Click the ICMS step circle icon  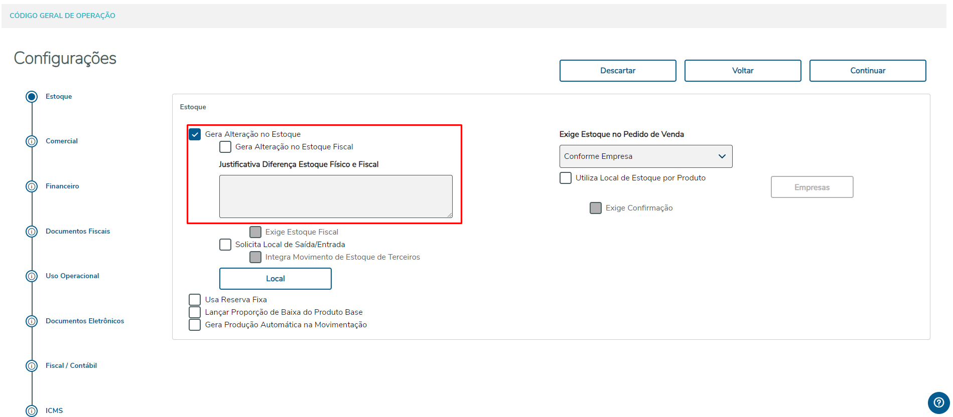click(x=32, y=411)
